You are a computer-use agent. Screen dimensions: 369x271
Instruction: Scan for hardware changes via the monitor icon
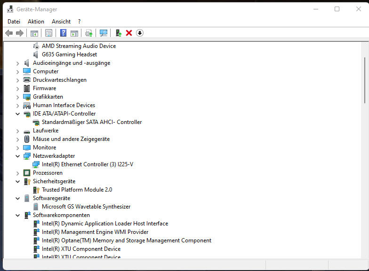(104, 33)
